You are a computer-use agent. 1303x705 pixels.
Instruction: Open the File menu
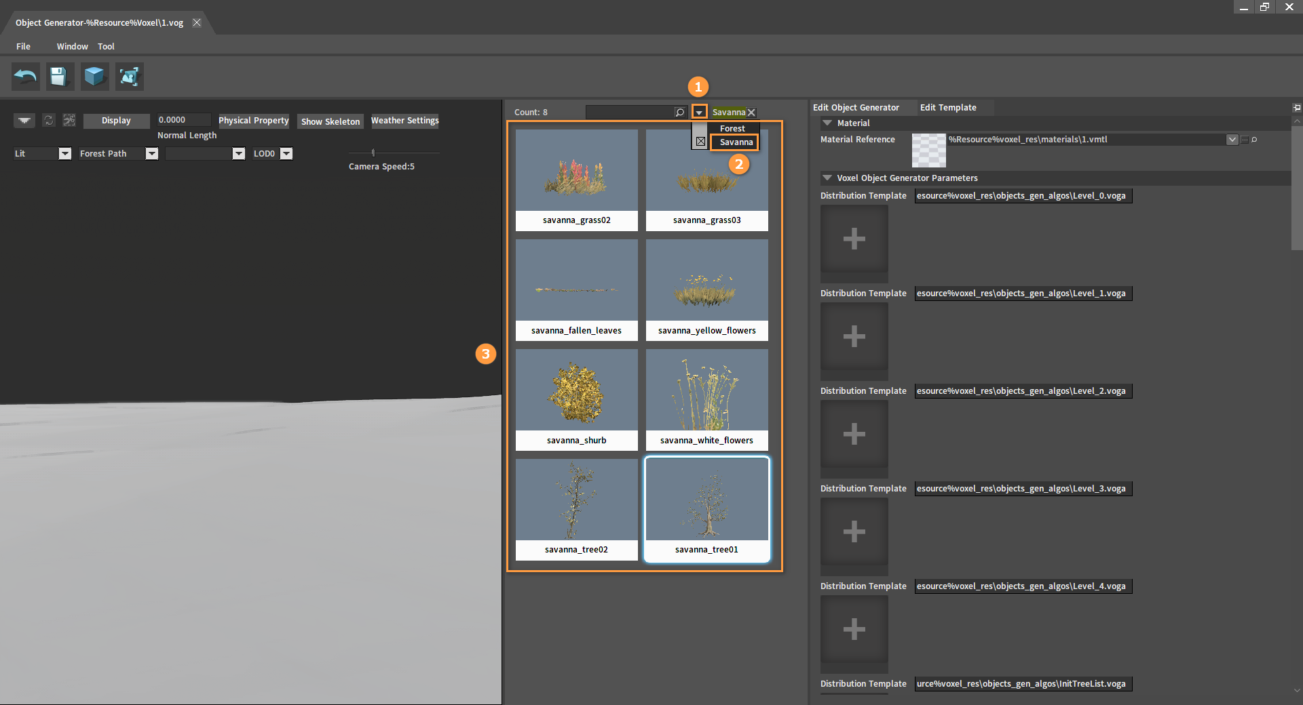[x=23, y=47]
